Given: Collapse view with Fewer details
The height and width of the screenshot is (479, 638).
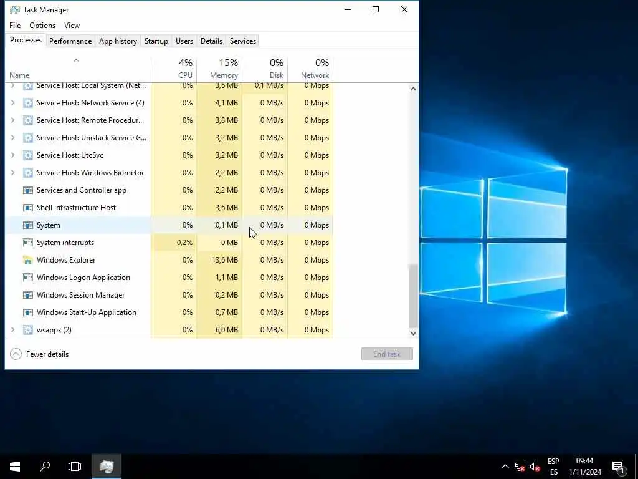Looking at the screenshot, I should coord(39,354).
